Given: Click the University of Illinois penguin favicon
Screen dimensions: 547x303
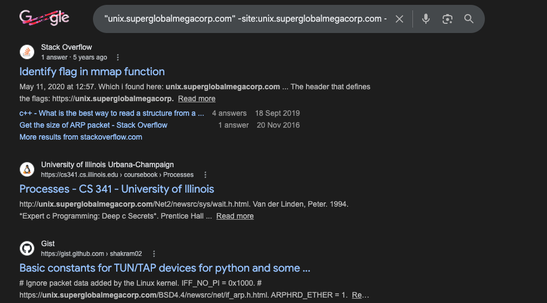Looking at the screenshot, I should point(27,169).
